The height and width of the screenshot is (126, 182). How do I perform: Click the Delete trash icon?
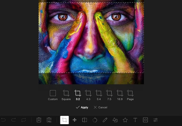[x=39, y=120]
